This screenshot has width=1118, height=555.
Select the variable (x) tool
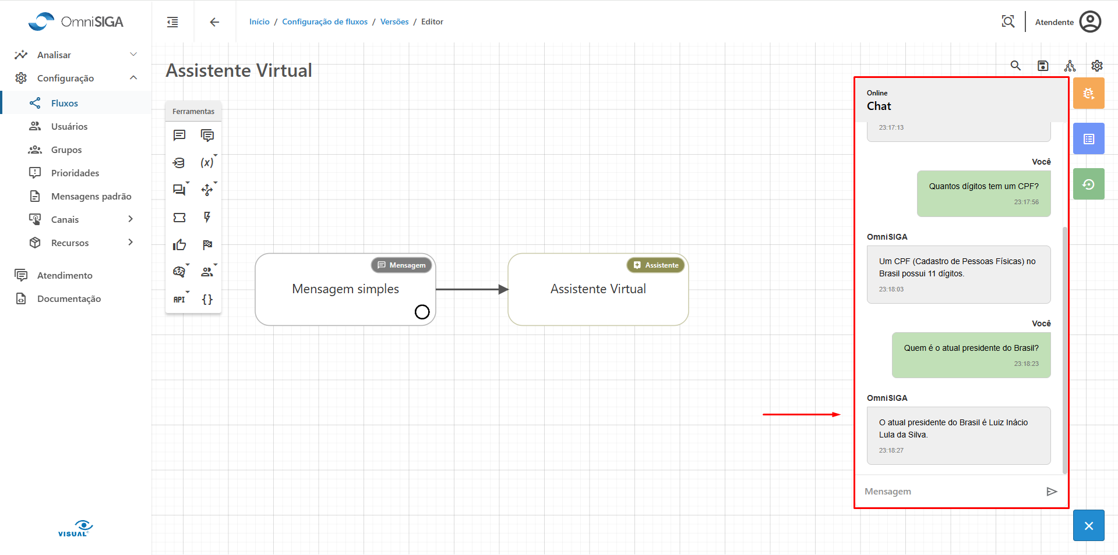tap(207, 163)
